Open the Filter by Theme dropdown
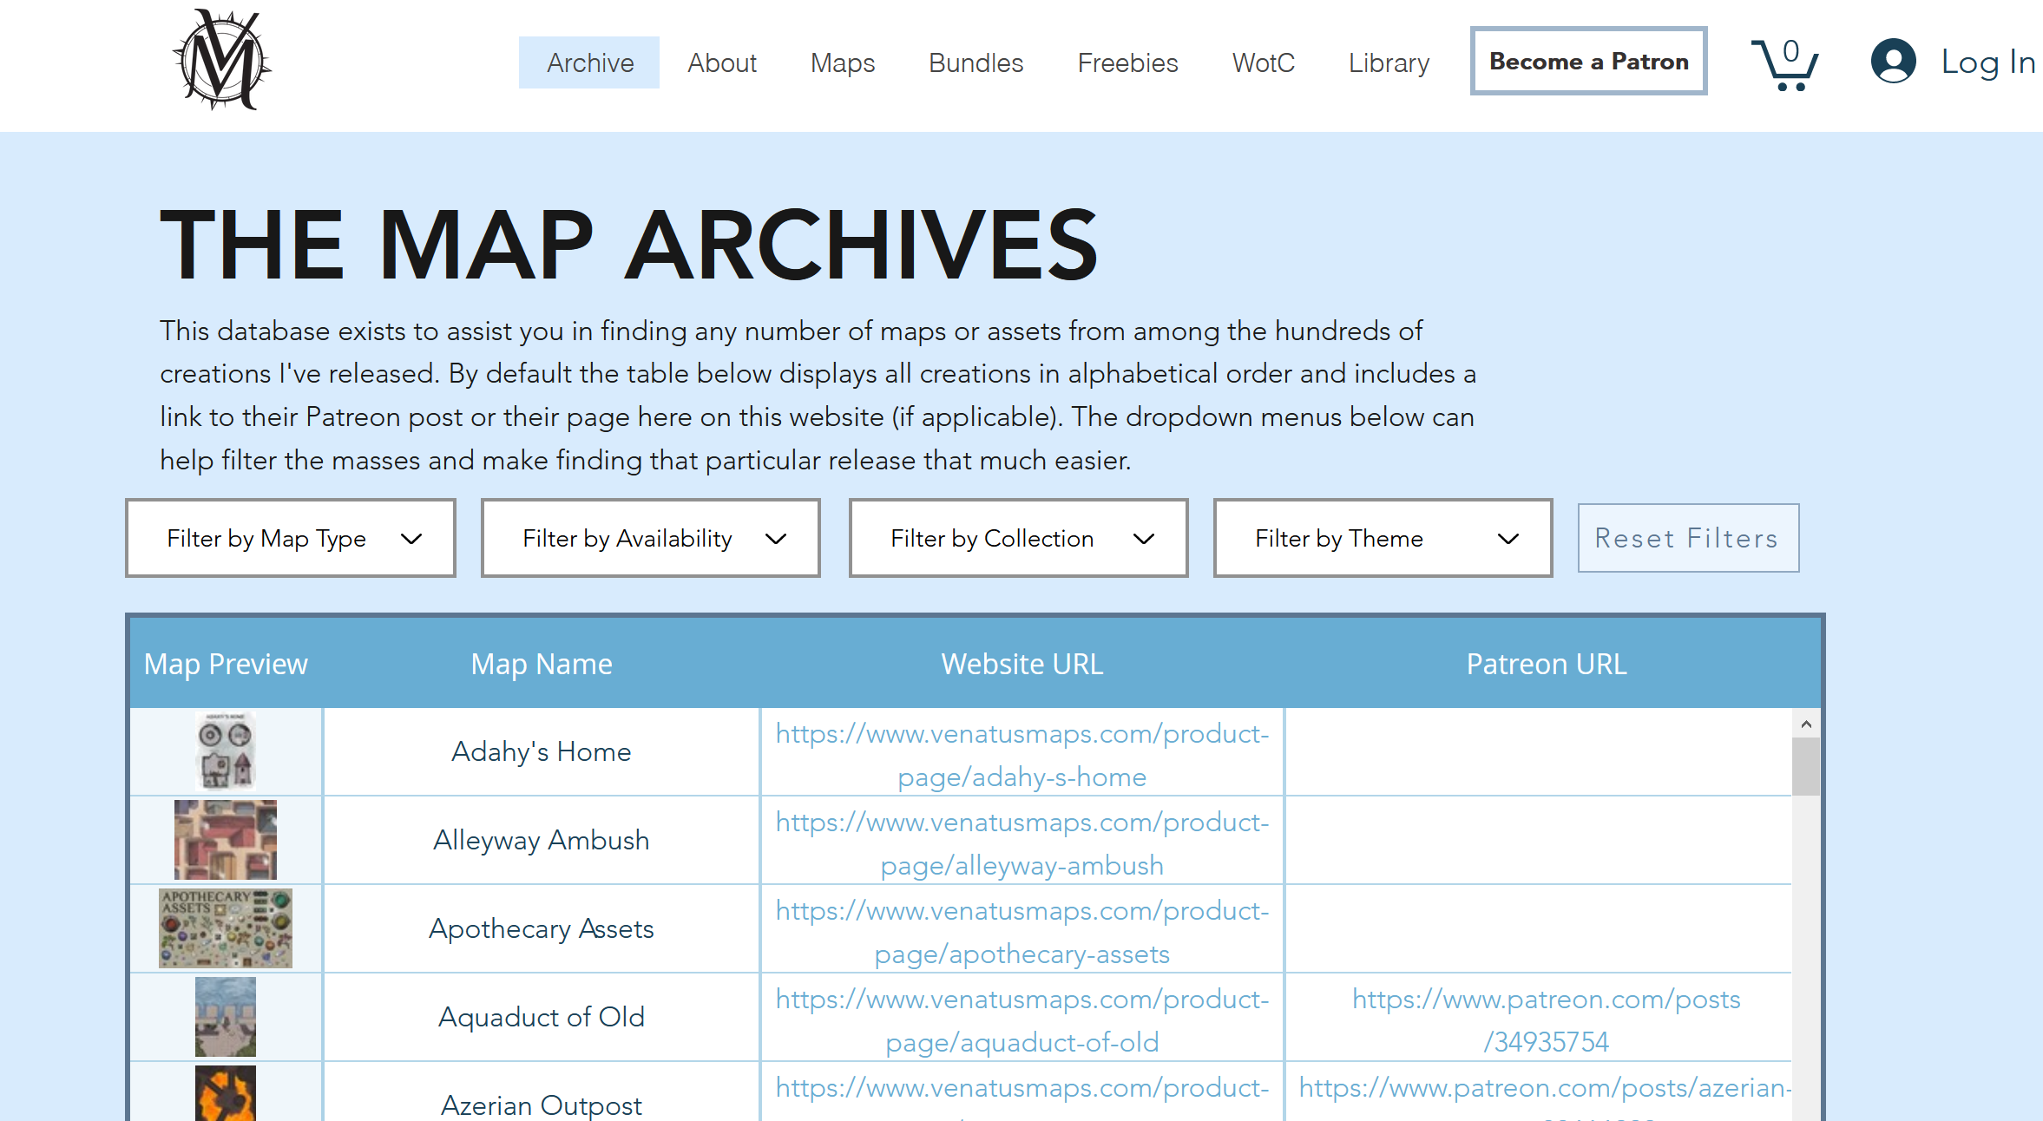The height and width of the screenshot is (1121, 2043). pyautogui.click(x=1383, y=538)
